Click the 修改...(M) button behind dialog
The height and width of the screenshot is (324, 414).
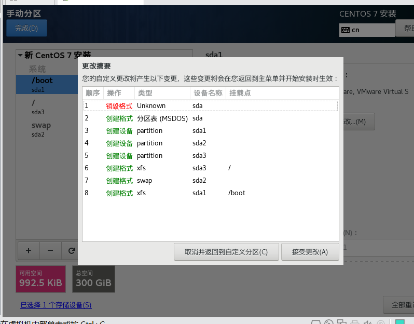(359, 122)
